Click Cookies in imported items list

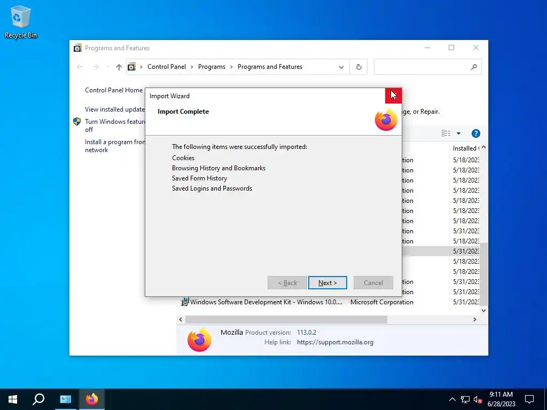click(183, 158)
